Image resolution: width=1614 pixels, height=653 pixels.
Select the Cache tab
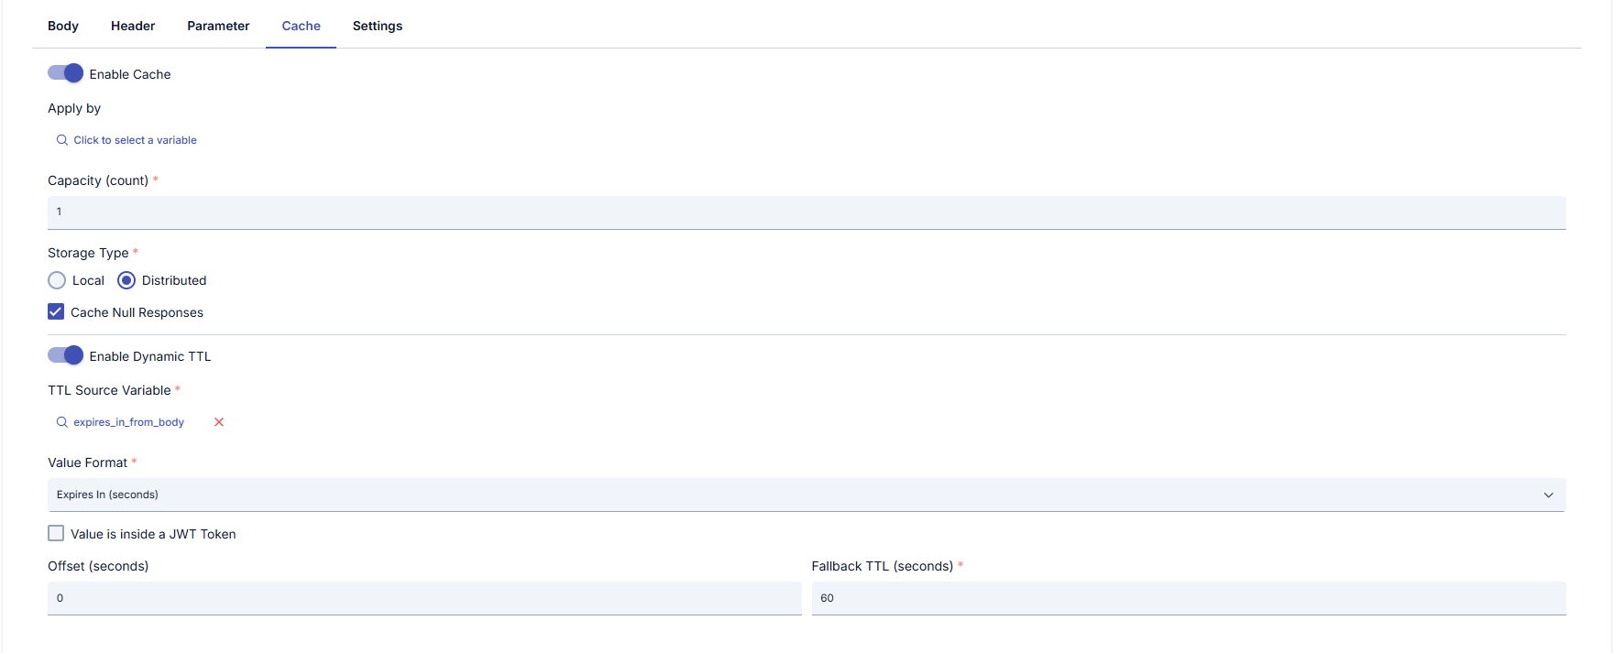302,26
